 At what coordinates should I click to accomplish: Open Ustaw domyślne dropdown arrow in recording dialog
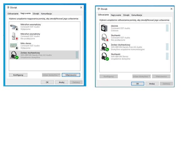pyautogui.click(x=59, y=75)
